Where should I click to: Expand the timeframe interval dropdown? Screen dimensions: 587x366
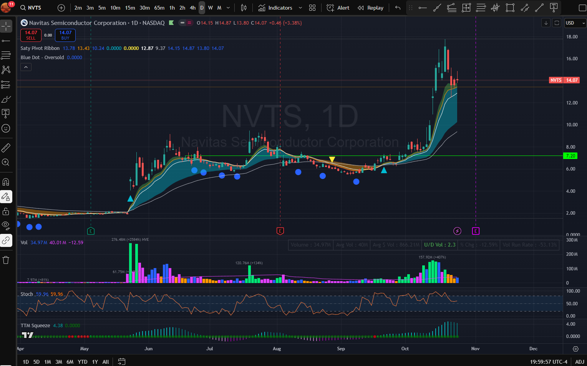pos(228,8)
